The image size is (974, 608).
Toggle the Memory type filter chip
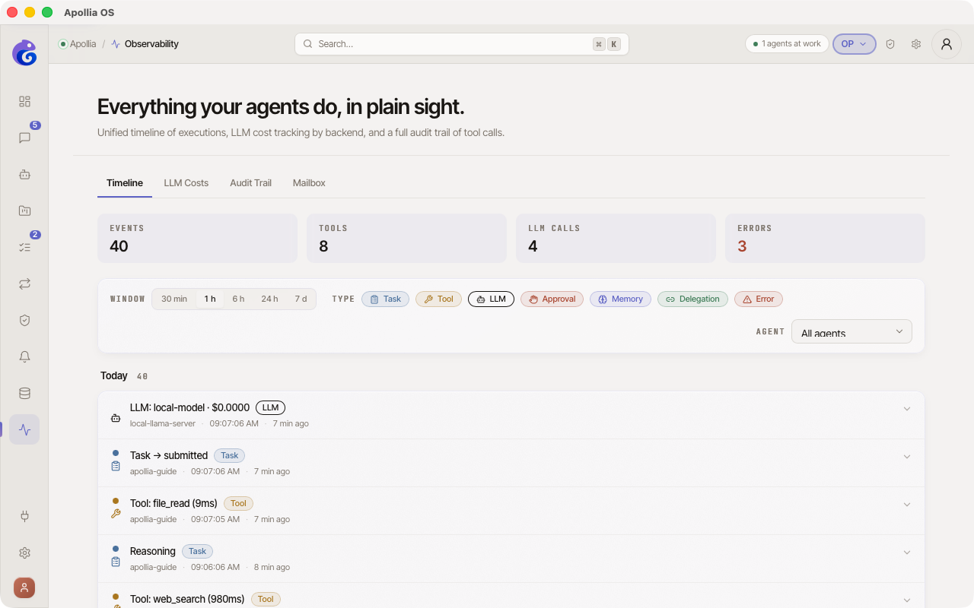(x=620, y=299)
